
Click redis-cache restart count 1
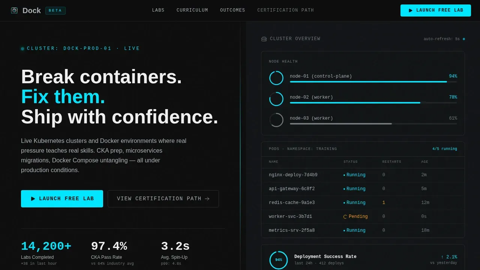384,203
